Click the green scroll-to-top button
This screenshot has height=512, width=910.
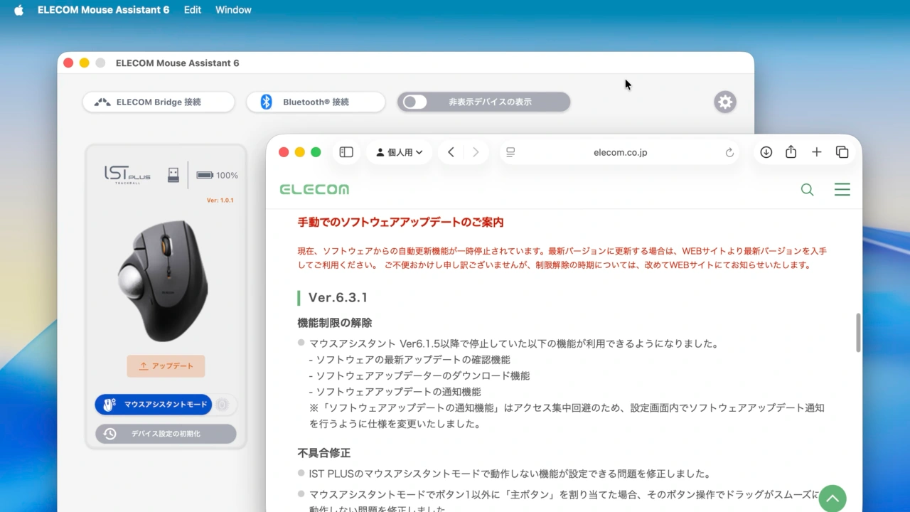point(833,498)
